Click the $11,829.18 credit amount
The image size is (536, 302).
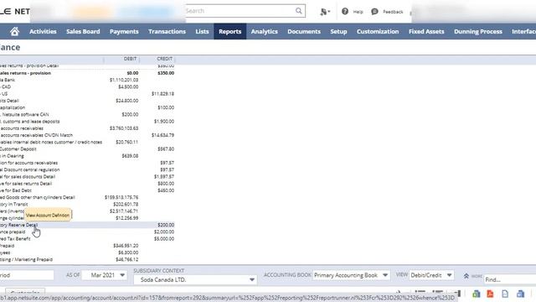[162, 93]
